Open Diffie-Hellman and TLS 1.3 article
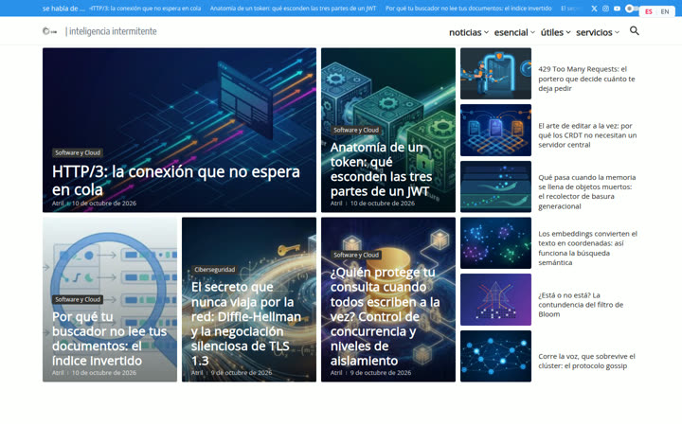Screen dimensions: 682x426 (x=246, y=324)
